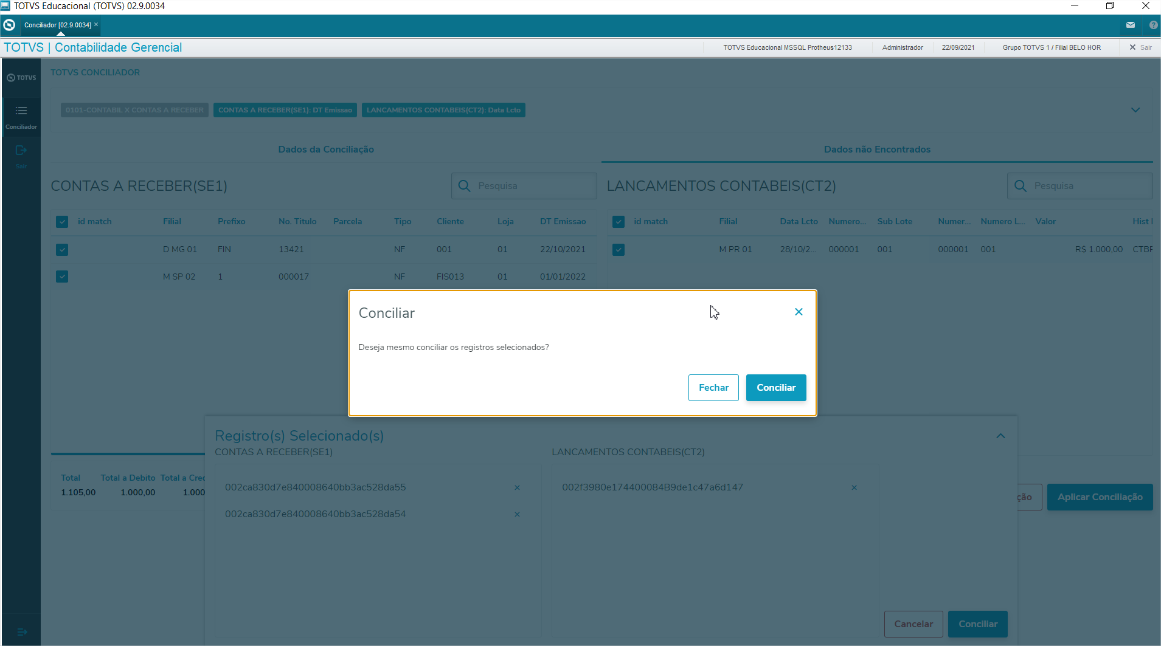Click the 0101-CONTABIL X CONTAS A RECEBER tag

click(x=134, y=110)
